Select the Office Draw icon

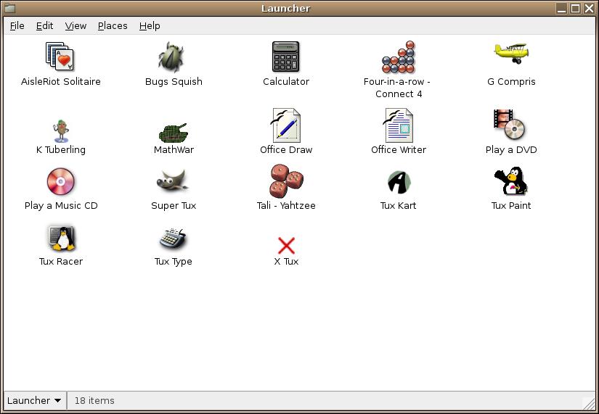pyautogui.click(x=285, y=125)
